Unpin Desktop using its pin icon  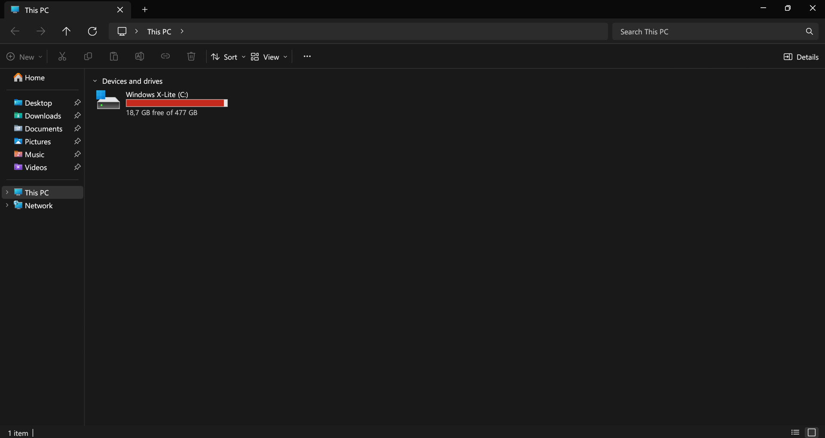point(77,103)
